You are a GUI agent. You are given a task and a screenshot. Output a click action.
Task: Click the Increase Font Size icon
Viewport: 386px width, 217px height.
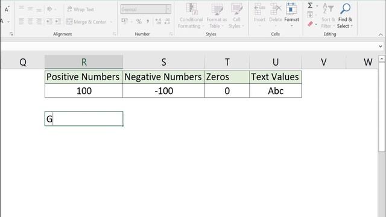[x=7, y=10]
